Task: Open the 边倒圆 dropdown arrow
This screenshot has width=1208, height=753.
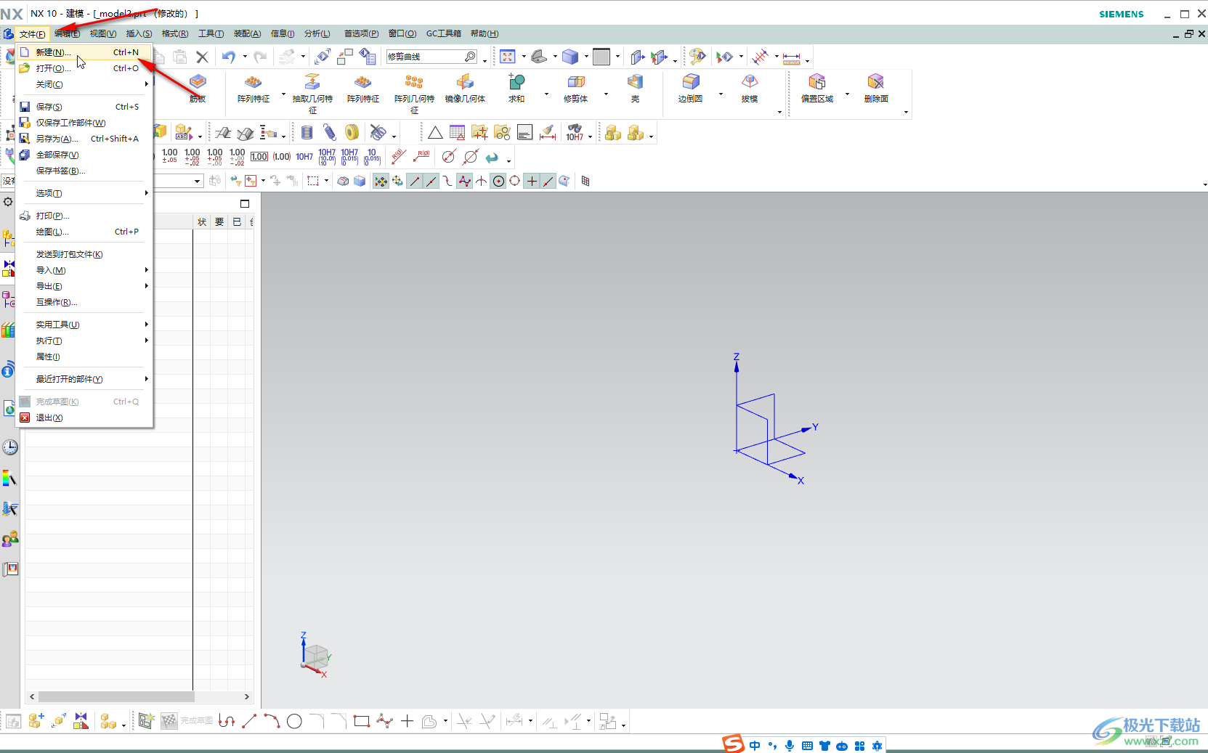Action: pos(721,94)
